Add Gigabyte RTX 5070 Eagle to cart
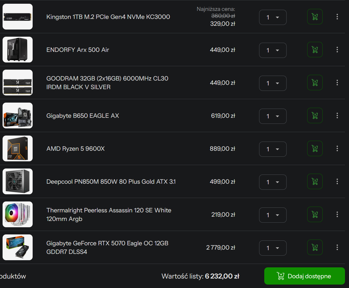The image size is (349, 288). 315,247
